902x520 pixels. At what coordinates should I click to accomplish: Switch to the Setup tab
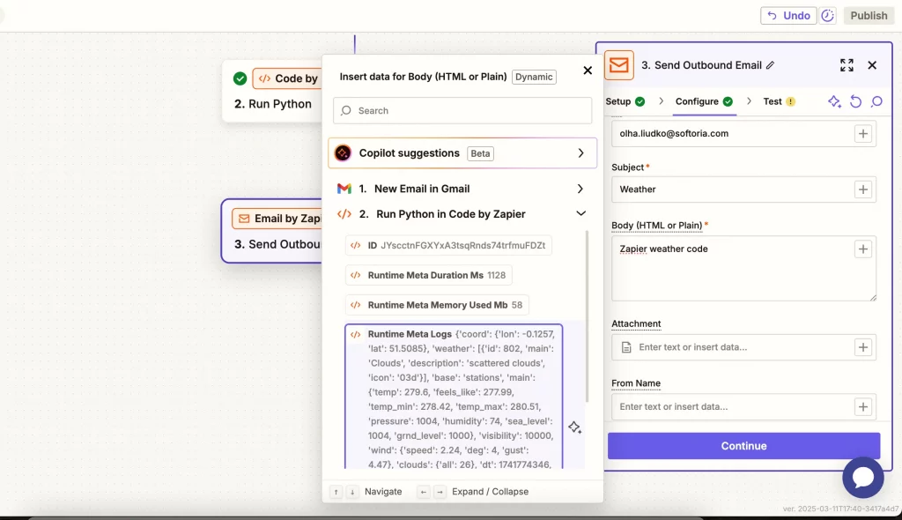625,101
